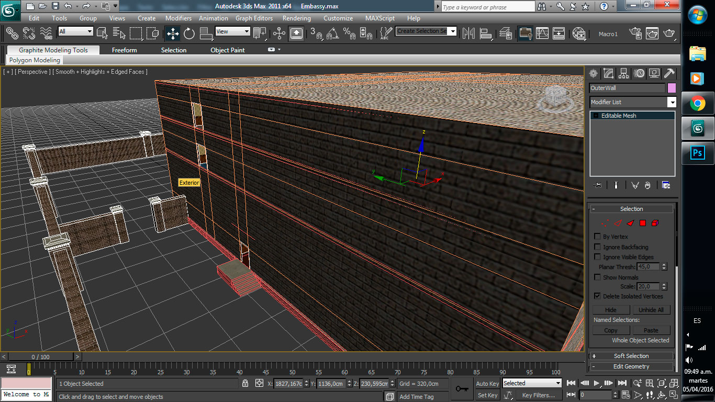Click Bind to Space Warp icon

tap(47, 33)
